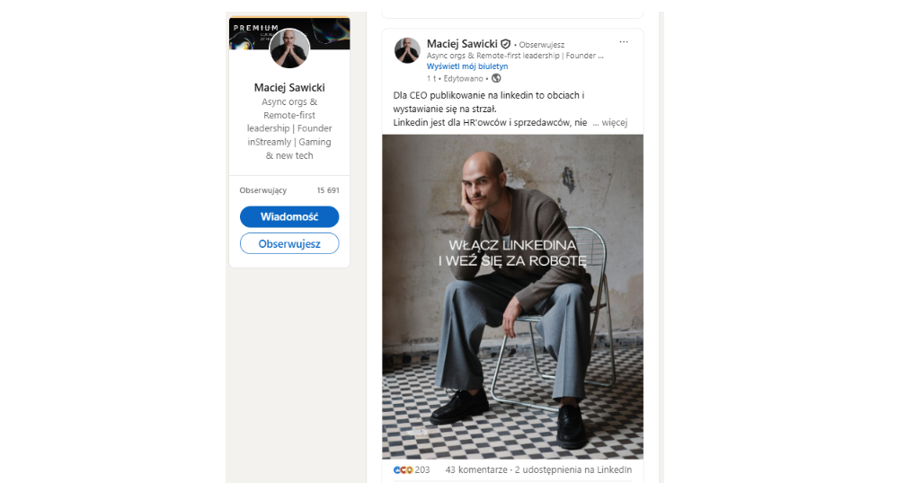Click the verified badge beside Maciej Sawicki

click(x=506, y=44)
